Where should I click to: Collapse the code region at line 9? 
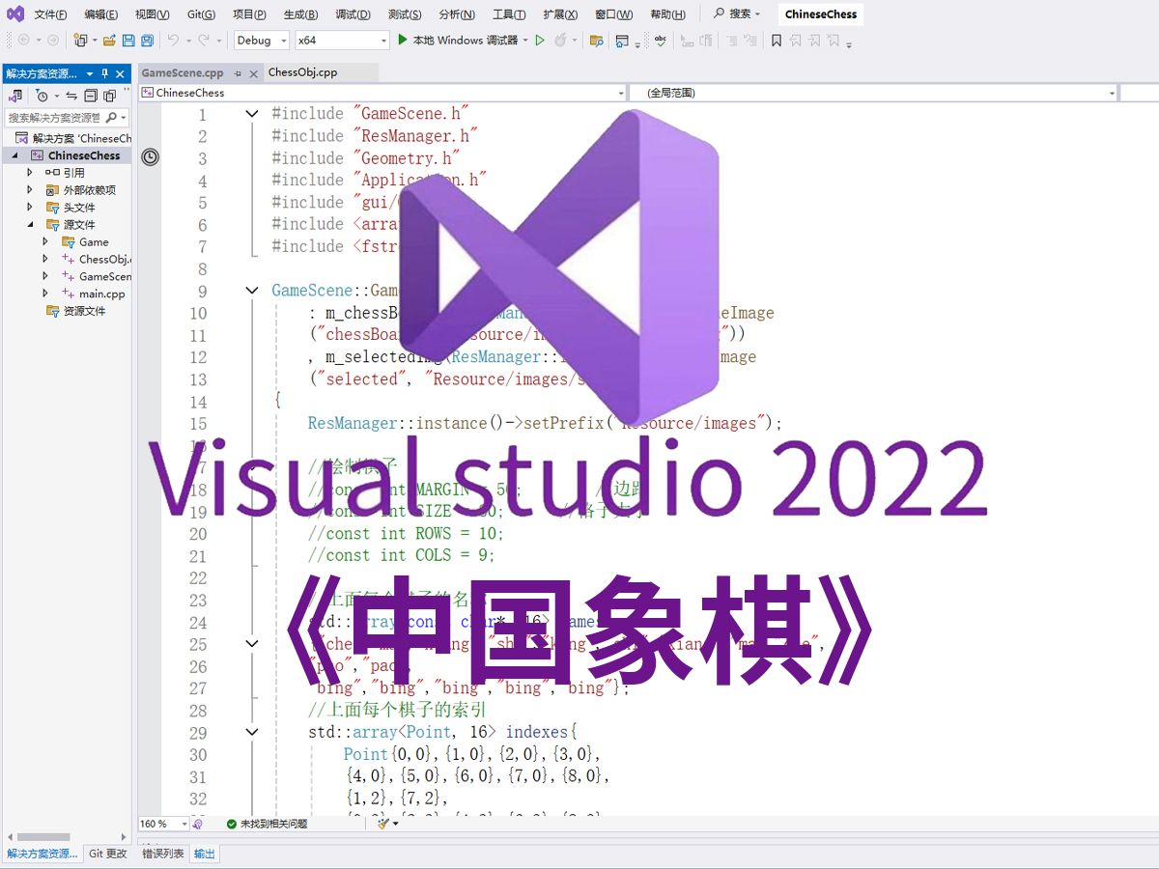tap(250, 291)
